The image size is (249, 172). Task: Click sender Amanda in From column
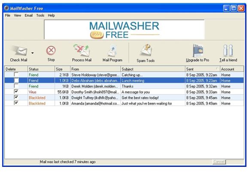click(95, 103)
